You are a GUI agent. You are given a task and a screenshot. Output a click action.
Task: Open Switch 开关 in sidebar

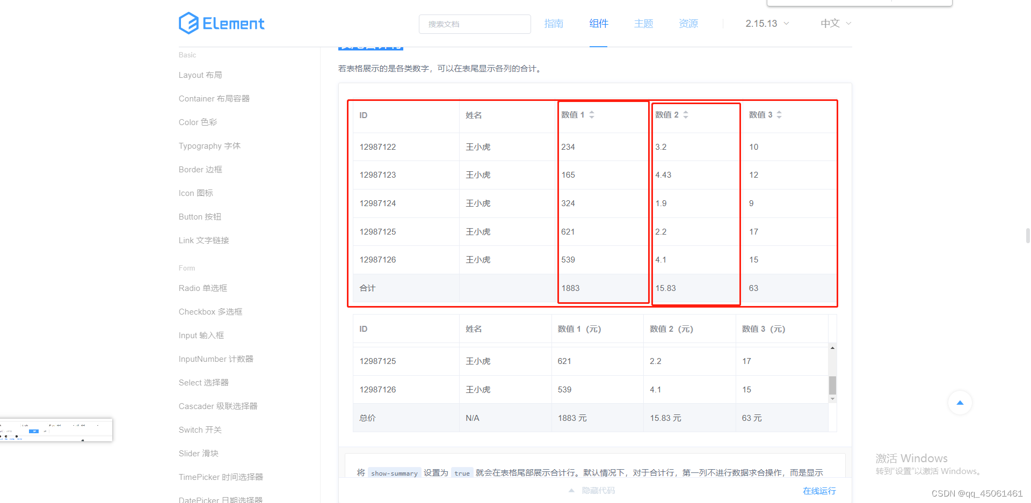coord(200,430)
